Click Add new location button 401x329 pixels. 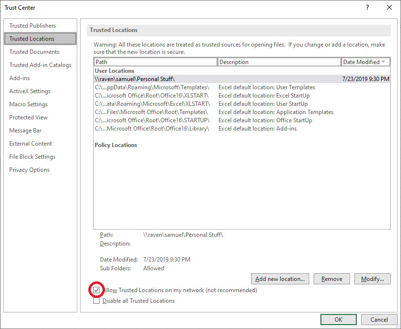click(x=280, y=279)
